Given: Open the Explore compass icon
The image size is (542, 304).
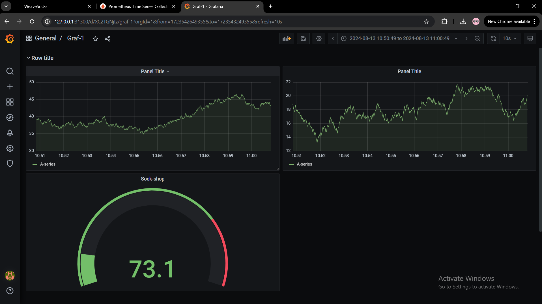Looking at the screenshot, I should (10, 118).
